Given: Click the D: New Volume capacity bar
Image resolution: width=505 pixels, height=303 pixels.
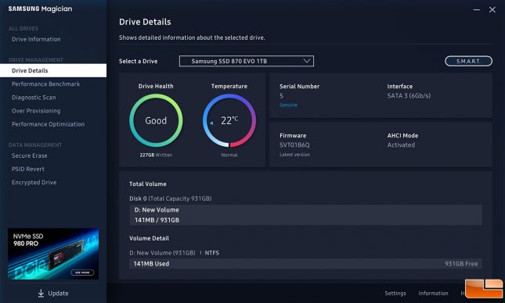Looking at the screenshot, I should tap(305, 215).
